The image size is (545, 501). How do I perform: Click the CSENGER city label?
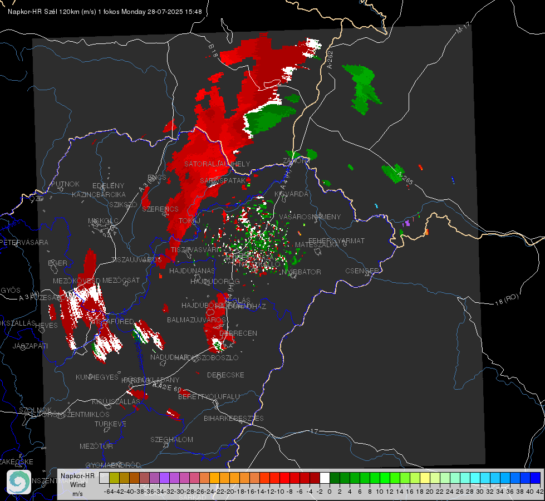coord(361,271)
